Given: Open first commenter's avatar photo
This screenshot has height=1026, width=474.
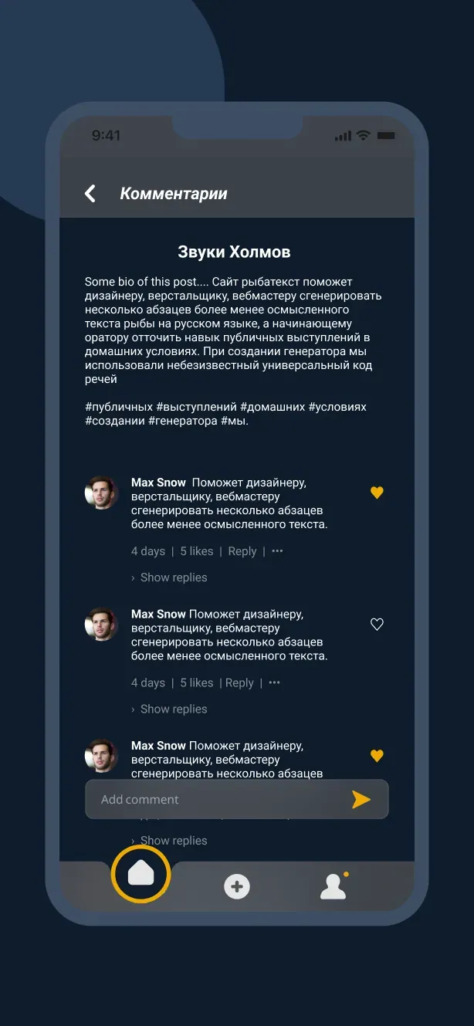Looking at the screenshot, I should pos(101,493).
